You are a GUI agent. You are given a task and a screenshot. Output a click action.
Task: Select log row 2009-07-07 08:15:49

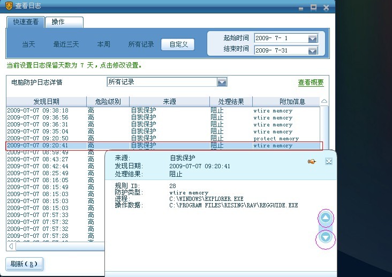point(56,187)
